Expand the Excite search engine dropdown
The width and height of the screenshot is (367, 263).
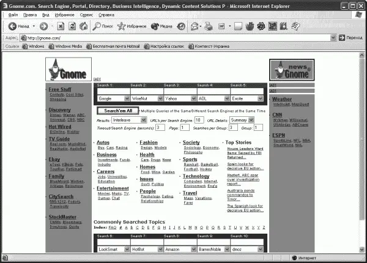pos(261,98)
